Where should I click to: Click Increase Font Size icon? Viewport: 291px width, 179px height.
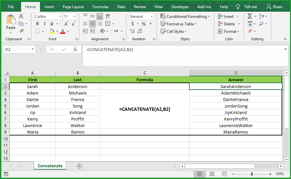(66, 24)
